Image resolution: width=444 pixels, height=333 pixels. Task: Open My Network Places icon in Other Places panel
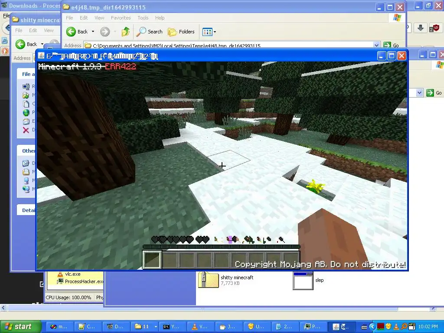(26, 189)
